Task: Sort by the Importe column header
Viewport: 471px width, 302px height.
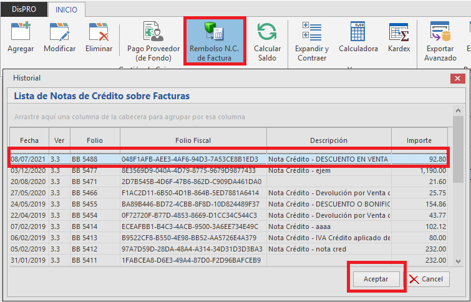Action: click(x=419, y=140)
